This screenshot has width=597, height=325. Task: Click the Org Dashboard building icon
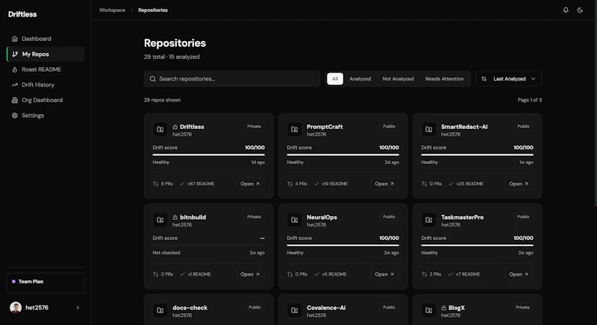[14, 100]
